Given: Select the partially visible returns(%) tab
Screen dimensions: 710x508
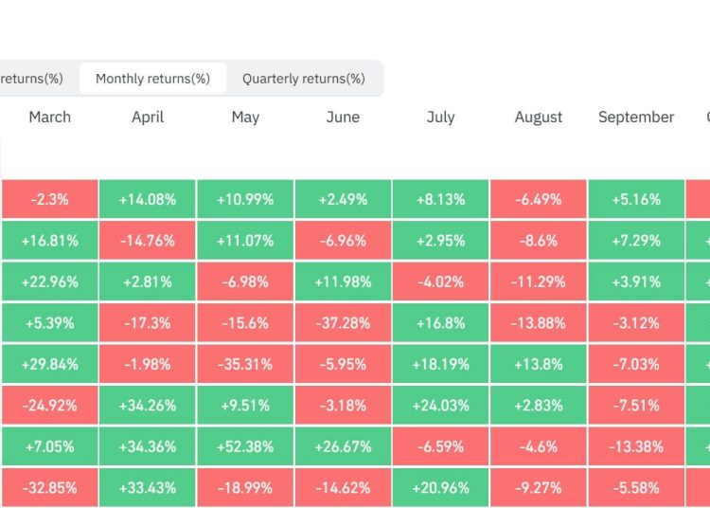Looking at the screenshot, I should tap(32, 79).
